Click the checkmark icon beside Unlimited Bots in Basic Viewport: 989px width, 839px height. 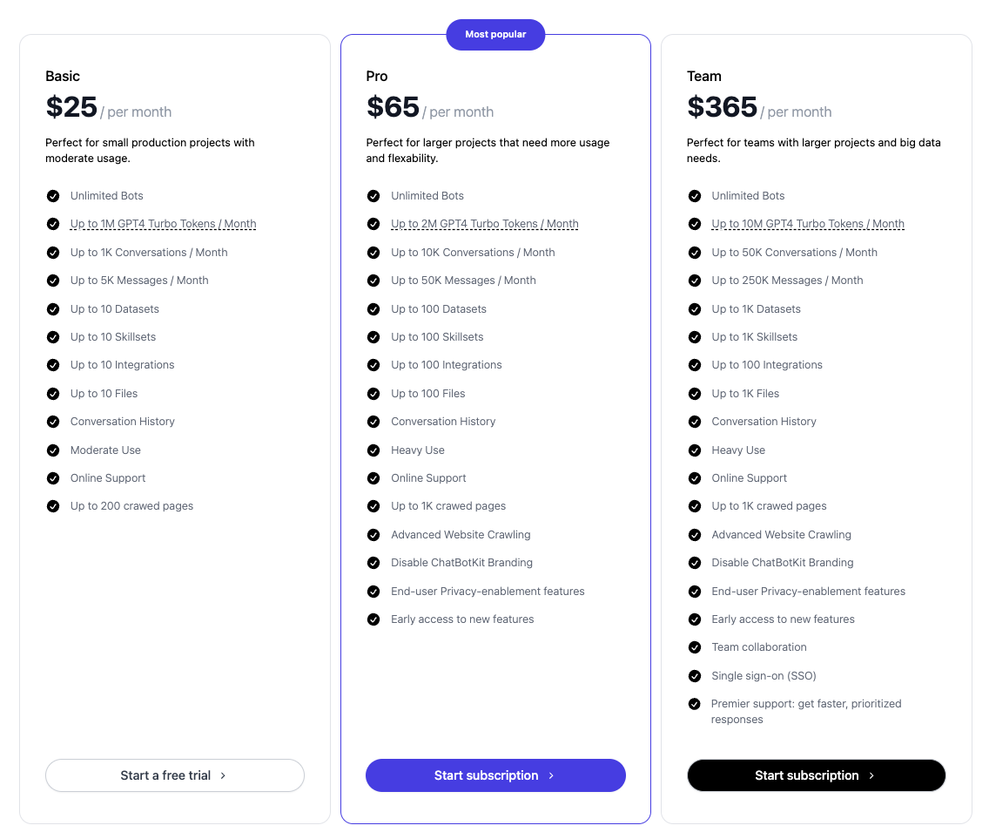pyautogui.click(x=52, y=195)
